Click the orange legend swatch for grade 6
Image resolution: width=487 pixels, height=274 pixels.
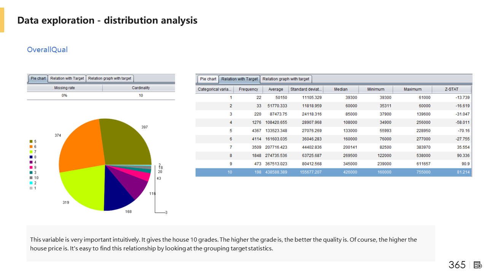click(31, 147)
